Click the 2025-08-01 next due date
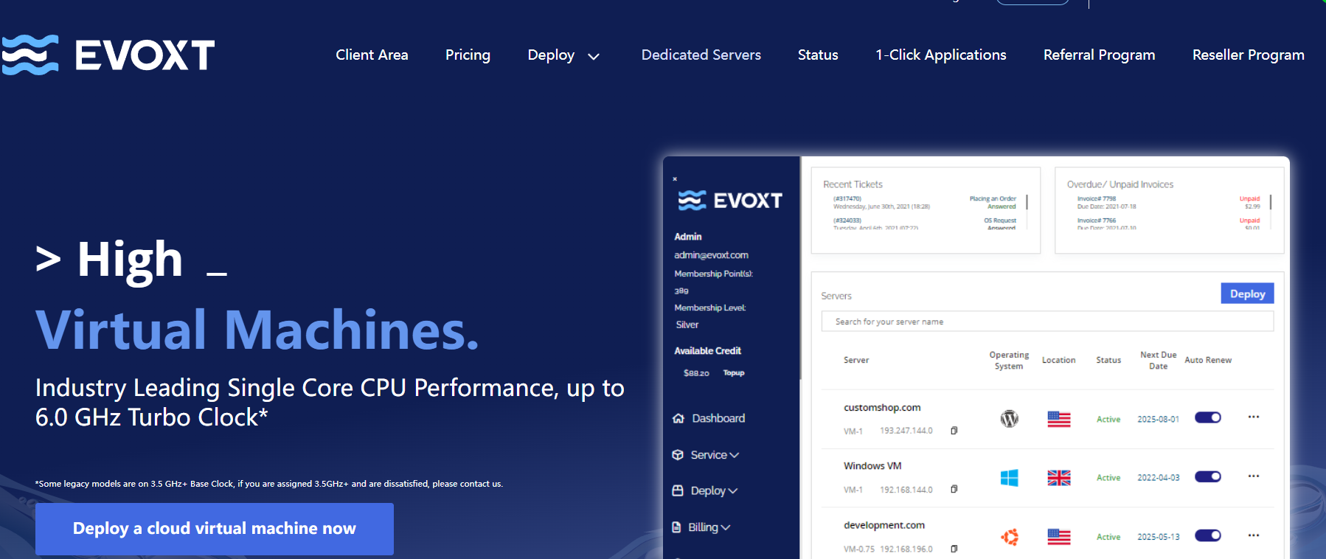Viewport: 1326px width, 559px height. 1158,419
